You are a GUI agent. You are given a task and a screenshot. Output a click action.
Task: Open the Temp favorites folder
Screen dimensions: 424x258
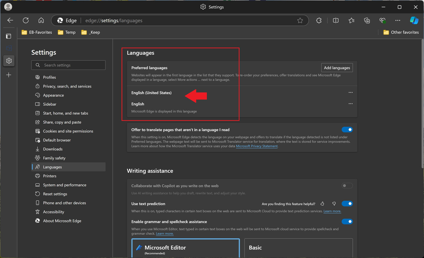(67, 32)
